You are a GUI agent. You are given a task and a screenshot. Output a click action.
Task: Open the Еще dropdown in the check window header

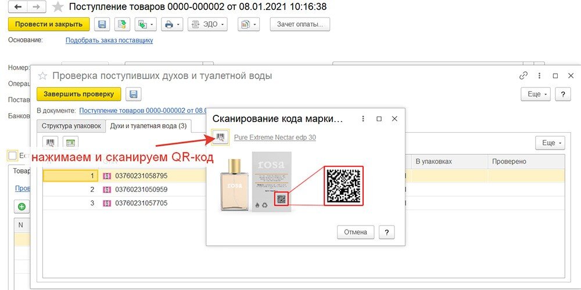coord(536,94)
